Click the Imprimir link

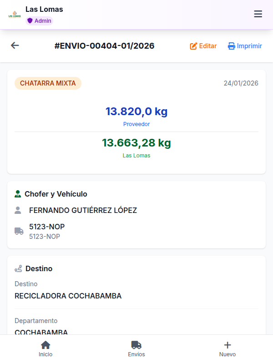point(244,46)
